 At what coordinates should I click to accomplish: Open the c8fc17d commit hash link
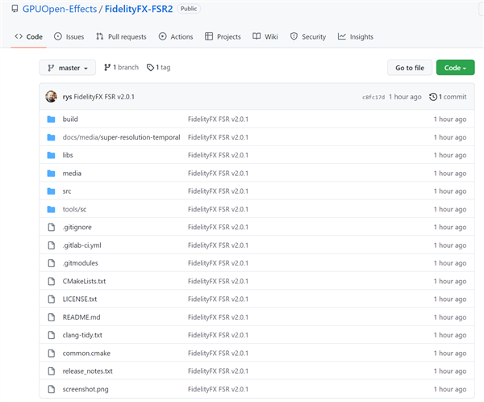(x=373, y=97)
